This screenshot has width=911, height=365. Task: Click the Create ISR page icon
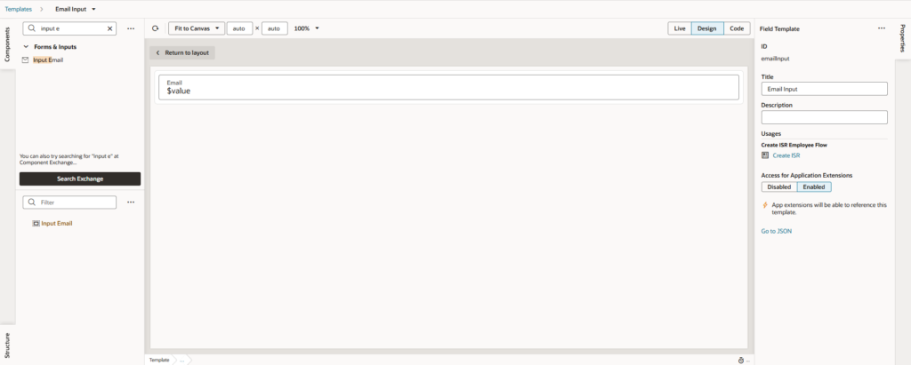click(x=765, y=155)
